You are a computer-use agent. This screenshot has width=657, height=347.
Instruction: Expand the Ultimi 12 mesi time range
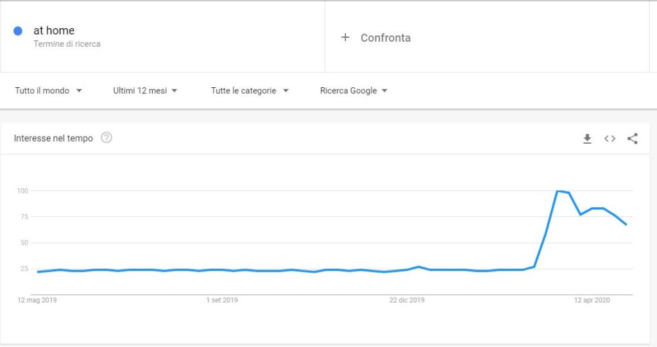pyautogui.click(x=146, y=90)
